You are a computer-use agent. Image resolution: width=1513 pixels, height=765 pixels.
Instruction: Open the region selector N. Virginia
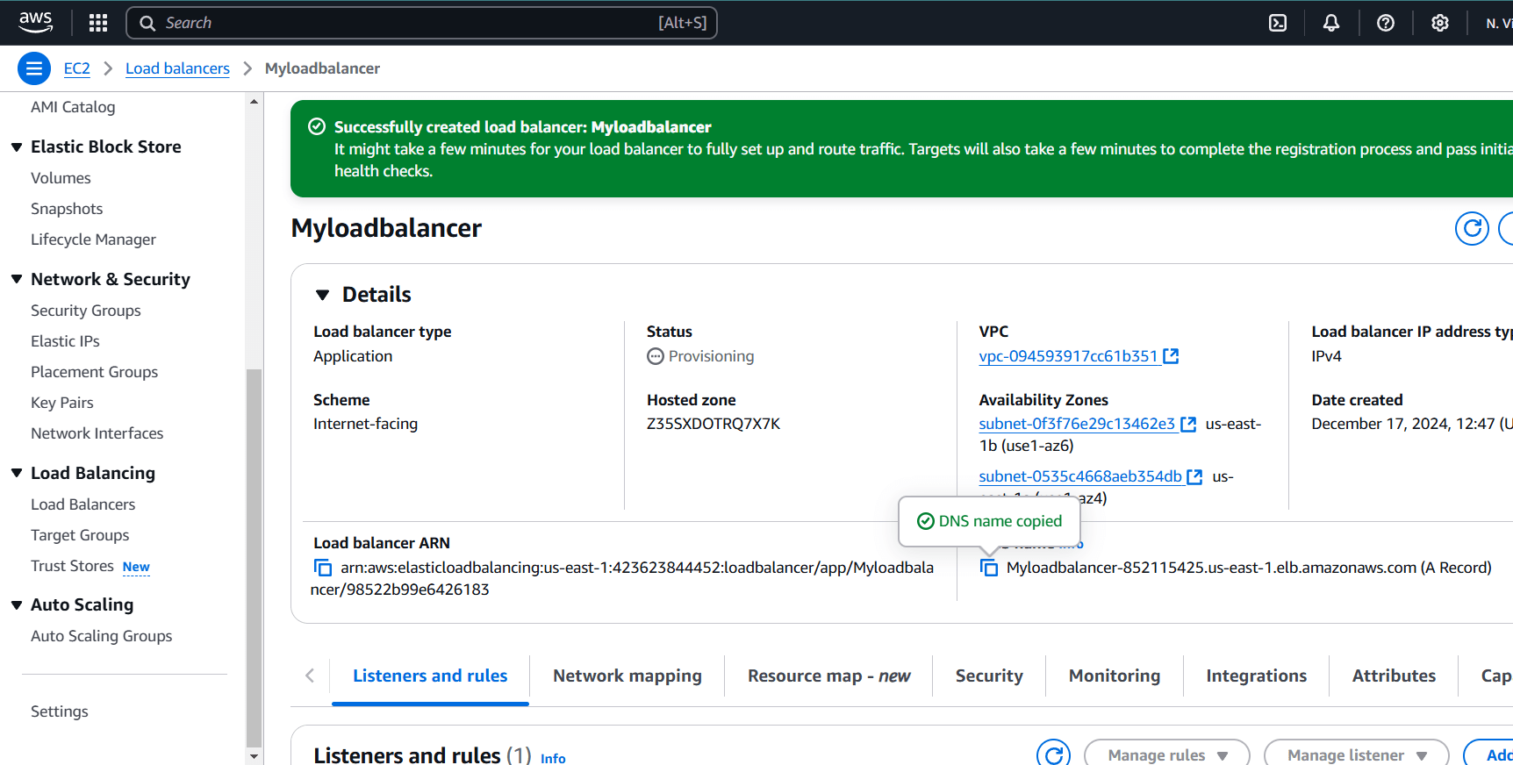[x=1498, y=23]
